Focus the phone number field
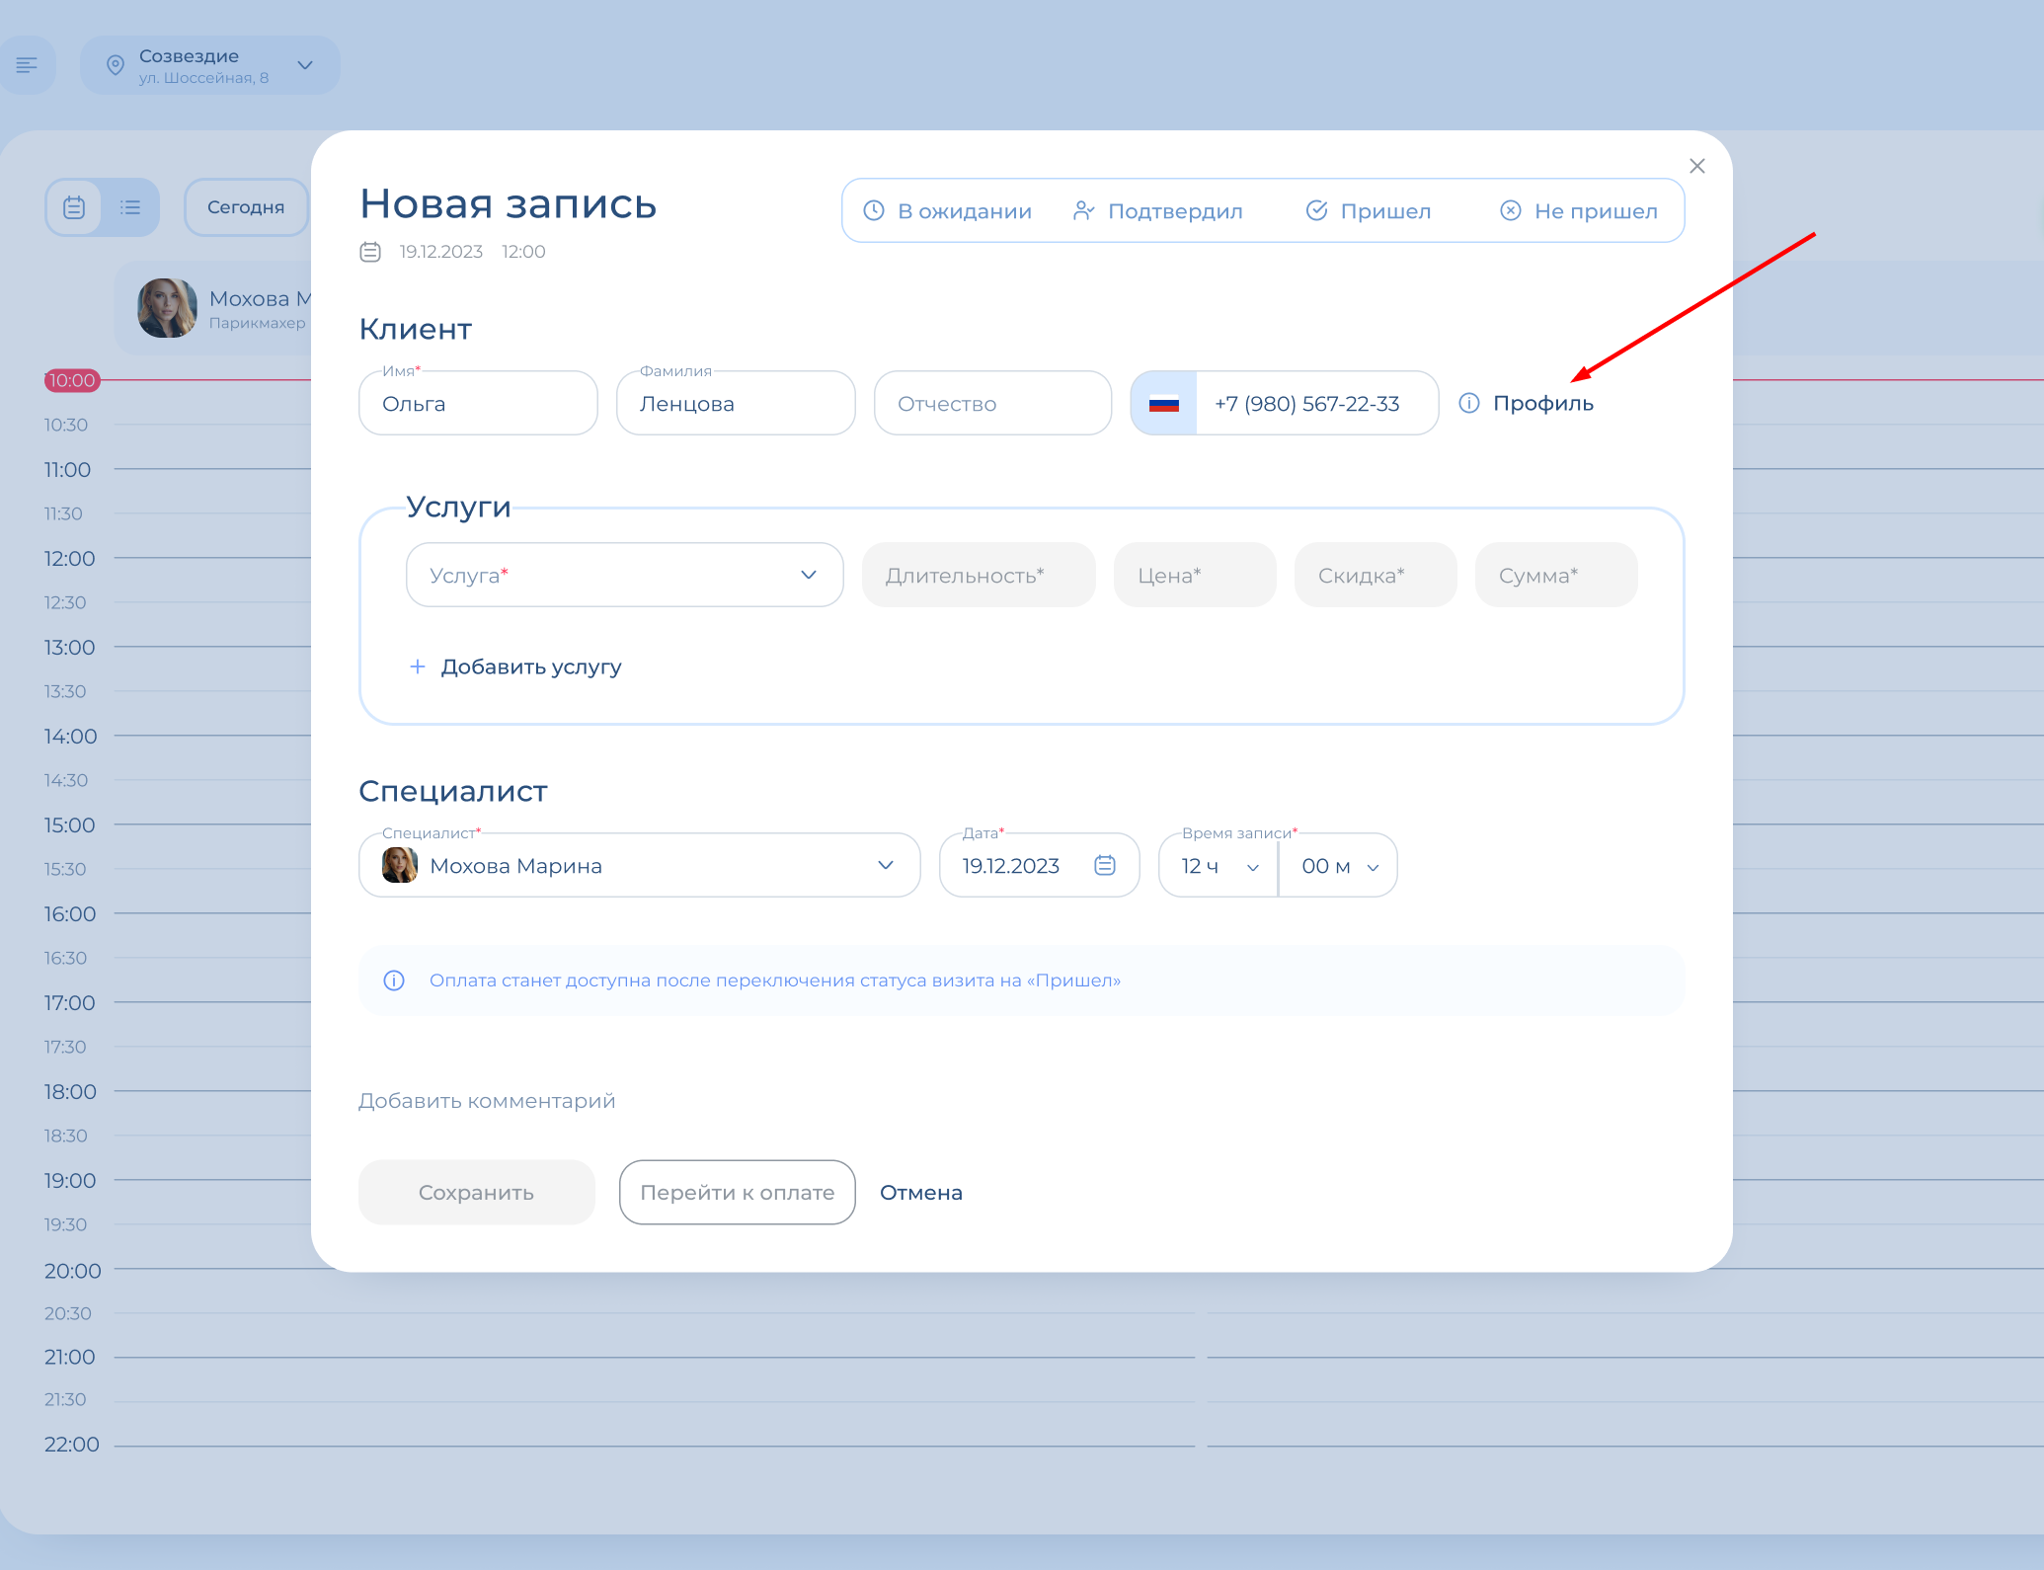 click(1317, 403)
